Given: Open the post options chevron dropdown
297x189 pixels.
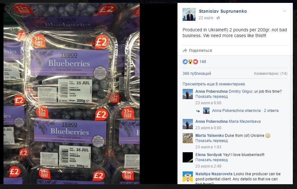Looking at the screenshot, I should point(284,11).
